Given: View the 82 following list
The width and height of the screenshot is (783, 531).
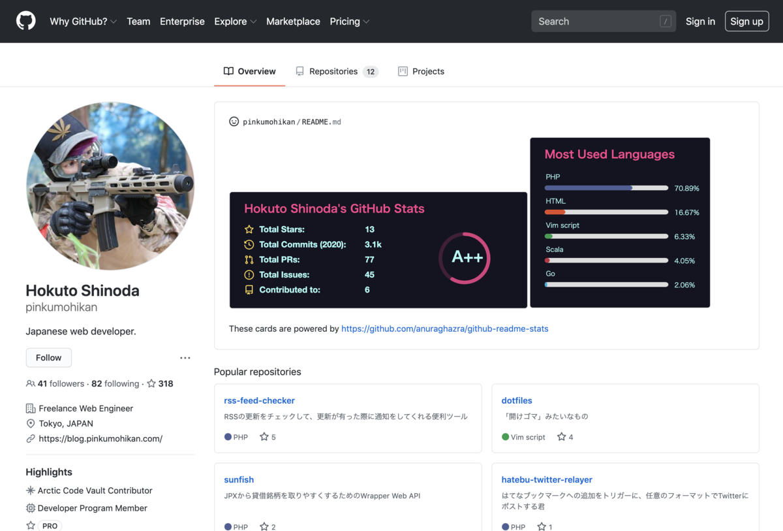Looking at the screenshot, I should click(115, 383).
